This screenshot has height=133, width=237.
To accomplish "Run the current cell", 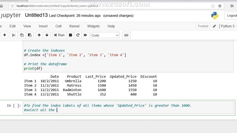I will point(59,35).
